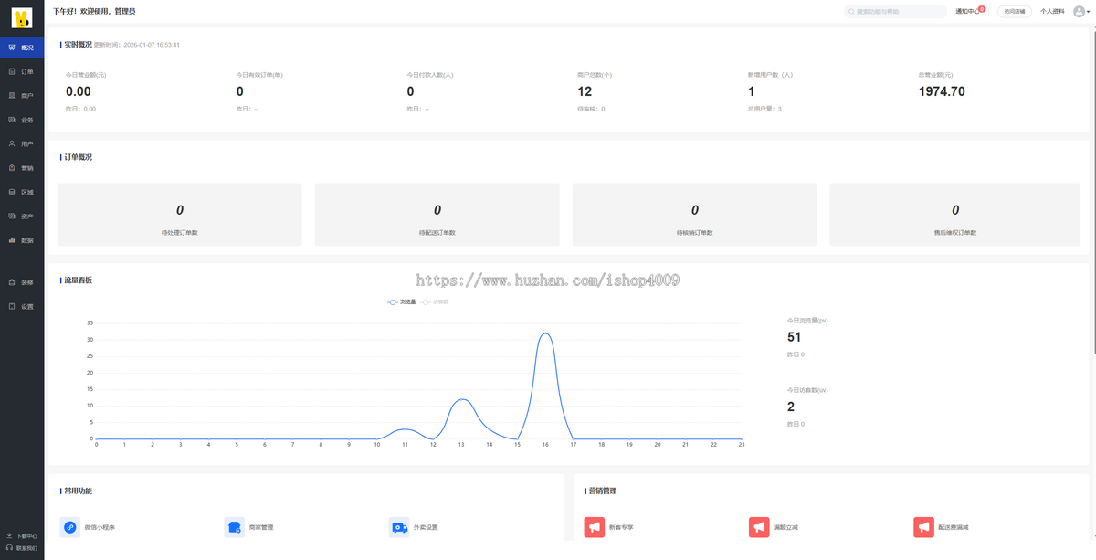Click the 下载中心 download icon
Screen dimensions: 1096x560
point(9,536)
